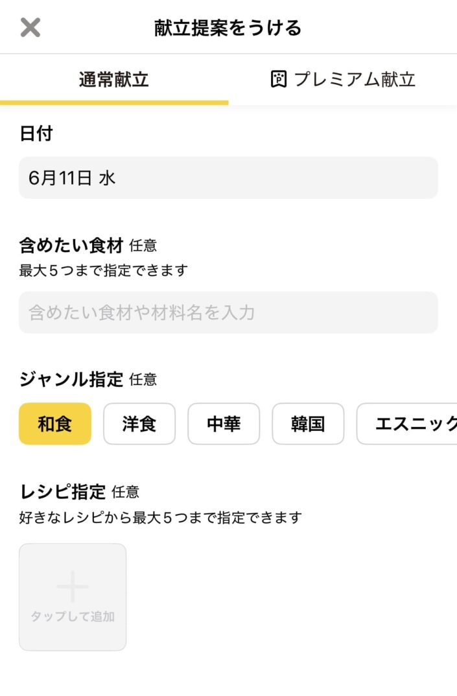Click the ジャンル指定 heading

point(71,380)
